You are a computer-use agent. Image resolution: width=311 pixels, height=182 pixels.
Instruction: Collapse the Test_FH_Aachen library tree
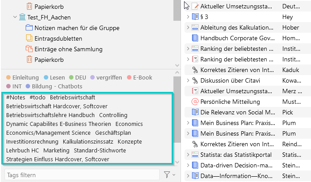(15, 17)
